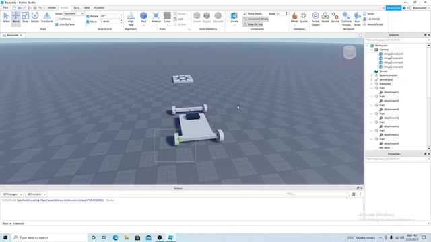The height and width of the screenshot is (242, 431).
Task: Select the Terrain item in Explorer
Action: click(383, 71)
